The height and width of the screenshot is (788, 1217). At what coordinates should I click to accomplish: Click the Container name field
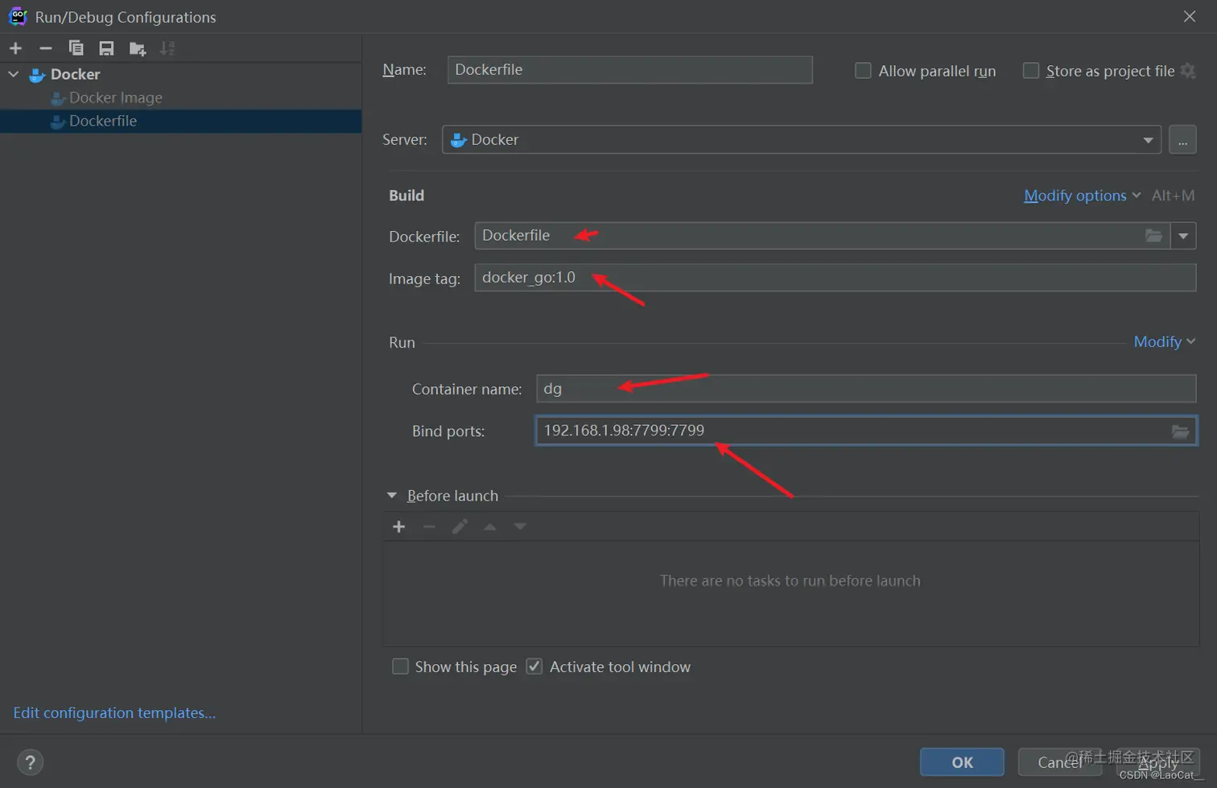(866, 389)
